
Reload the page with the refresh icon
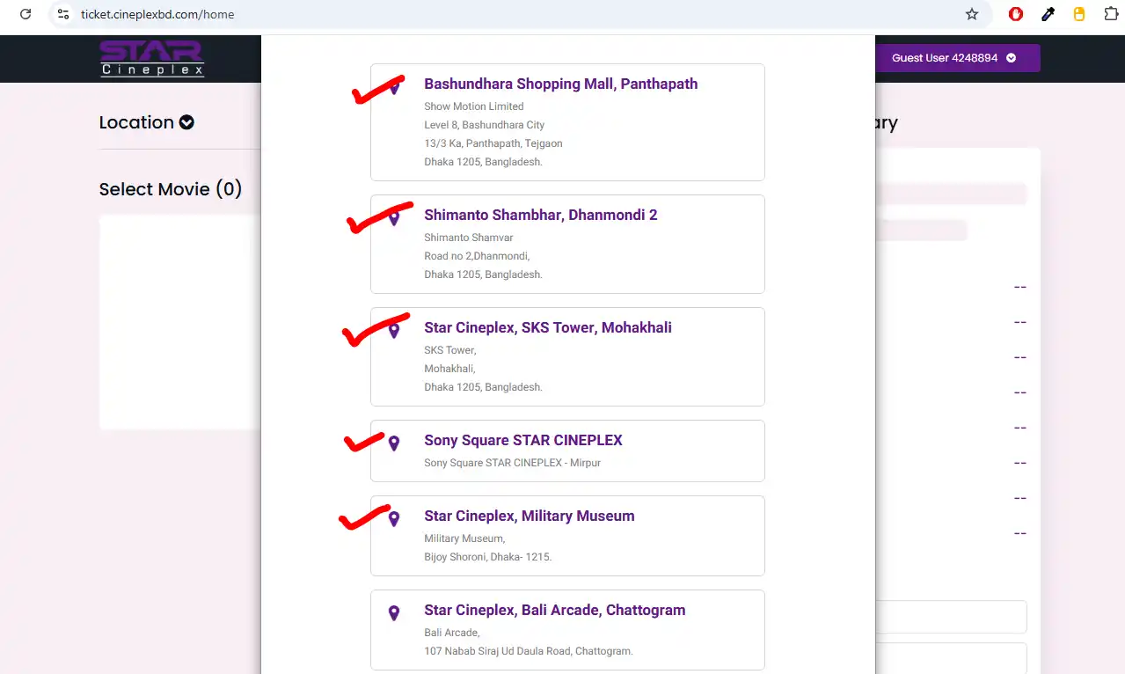pos(26,14)
